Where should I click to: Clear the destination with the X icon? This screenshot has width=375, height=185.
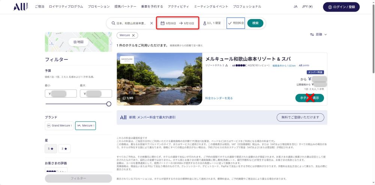tap(151, 23)
